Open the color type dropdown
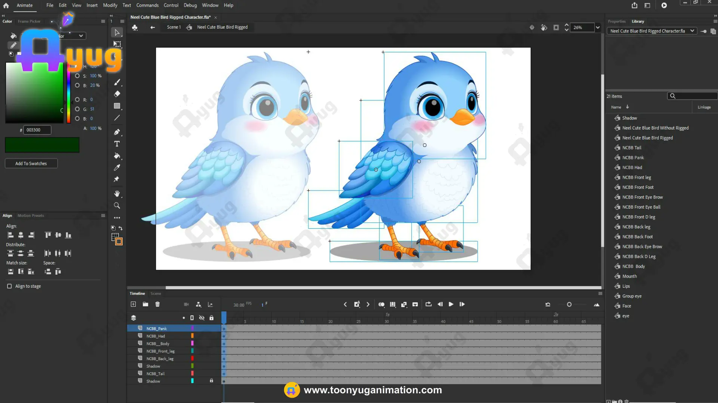Image resolution: width=718 pixels, height=403 pixels. [80, 36]
